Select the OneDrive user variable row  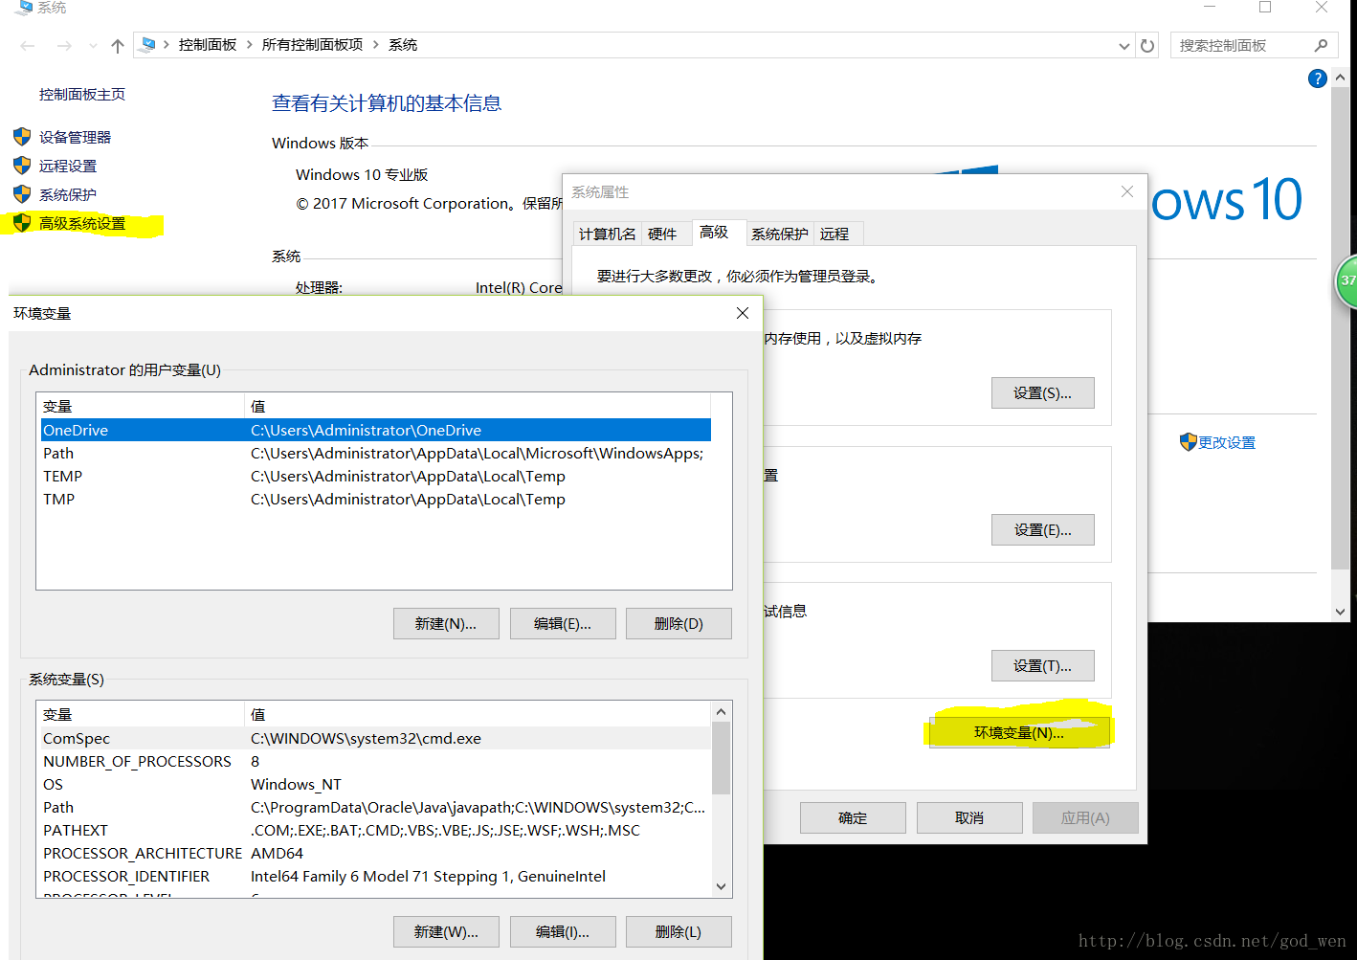[375, 430]
